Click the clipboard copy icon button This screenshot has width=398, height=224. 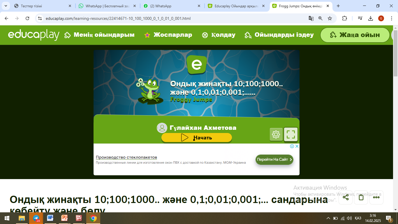click(361, 197)
